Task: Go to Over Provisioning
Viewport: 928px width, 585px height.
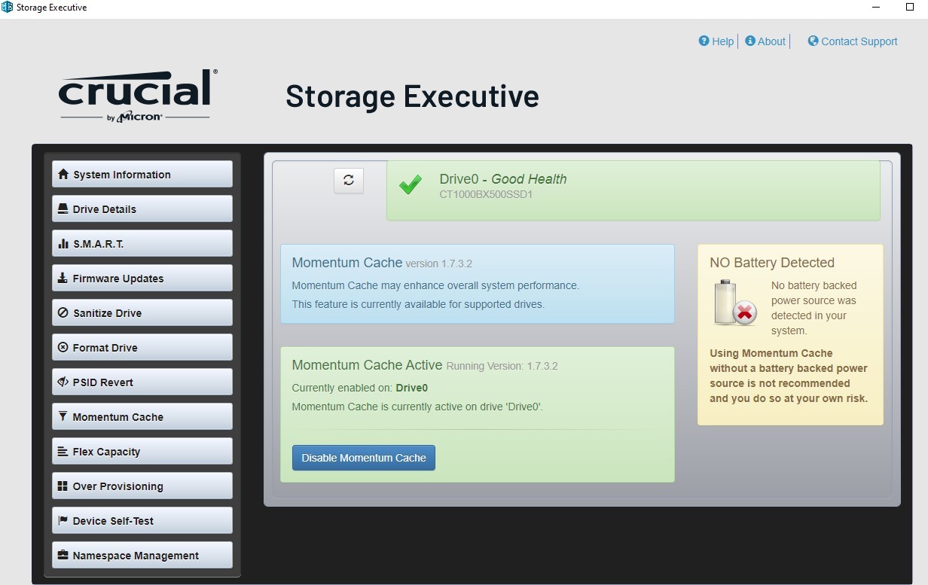Action: [142, 486]
